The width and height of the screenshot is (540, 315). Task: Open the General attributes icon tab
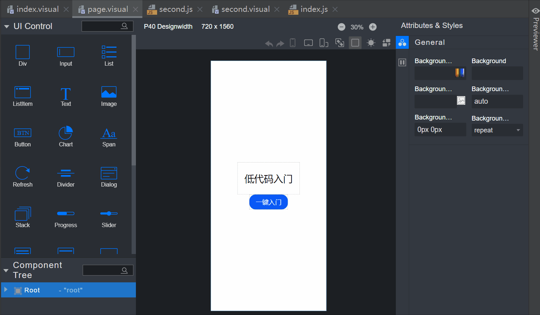coord(402,42)
